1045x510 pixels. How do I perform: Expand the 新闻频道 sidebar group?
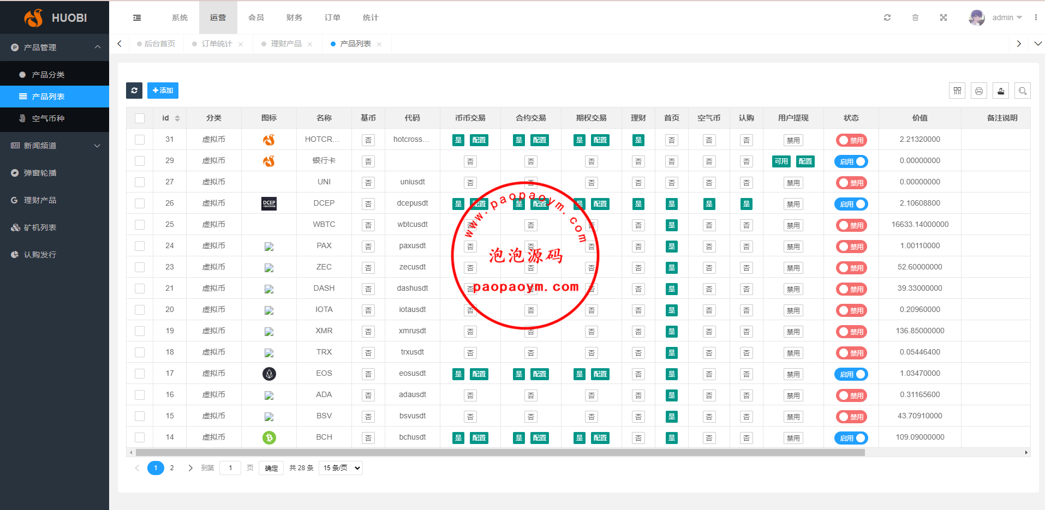tap(55, 146)
